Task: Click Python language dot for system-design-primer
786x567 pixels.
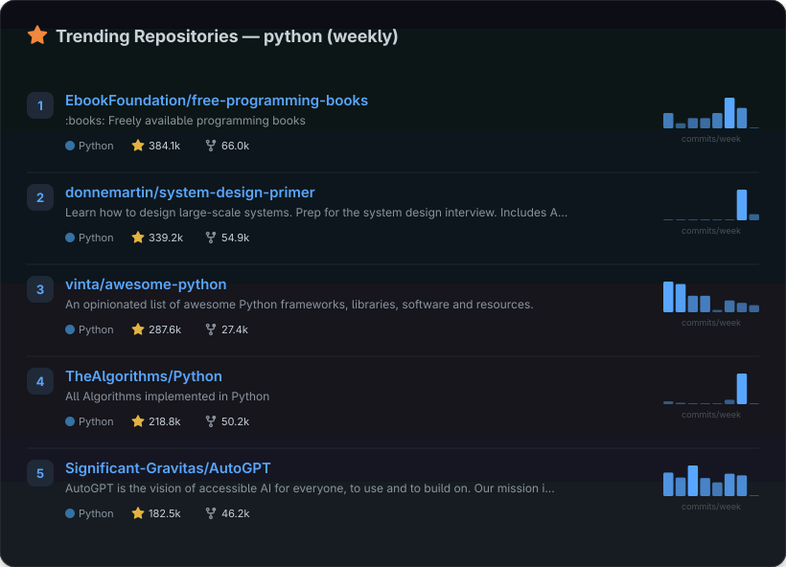Action: pyautogui.click(x=70, y=238)
